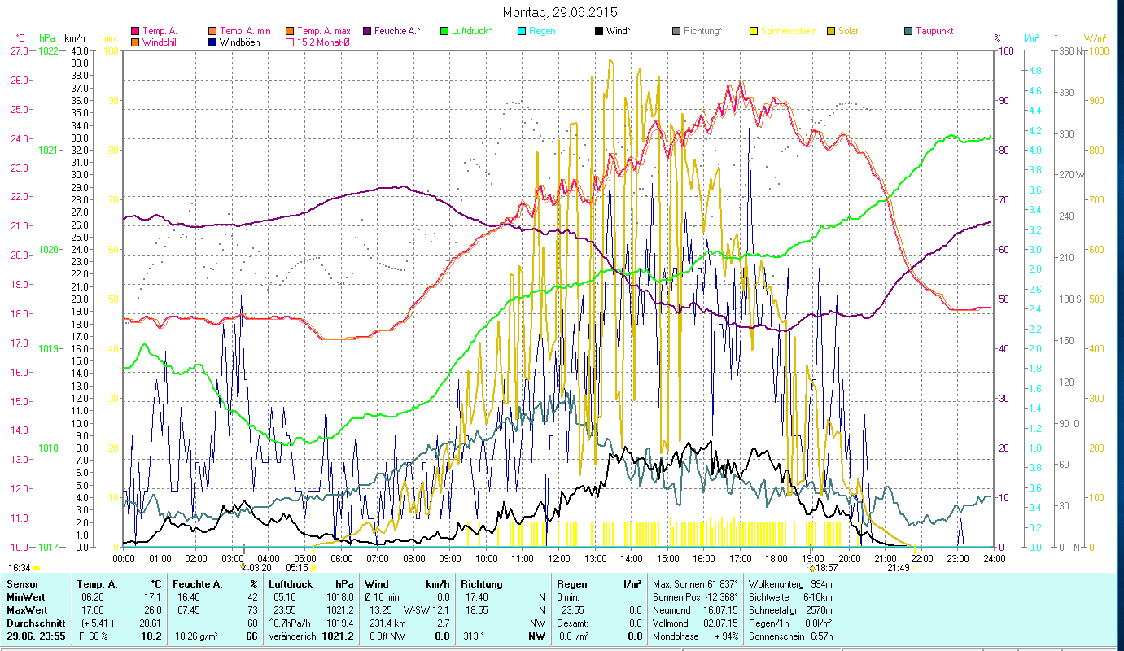
Task: Click the arrow marker beside 03:20
Action: tap(243, 567)
